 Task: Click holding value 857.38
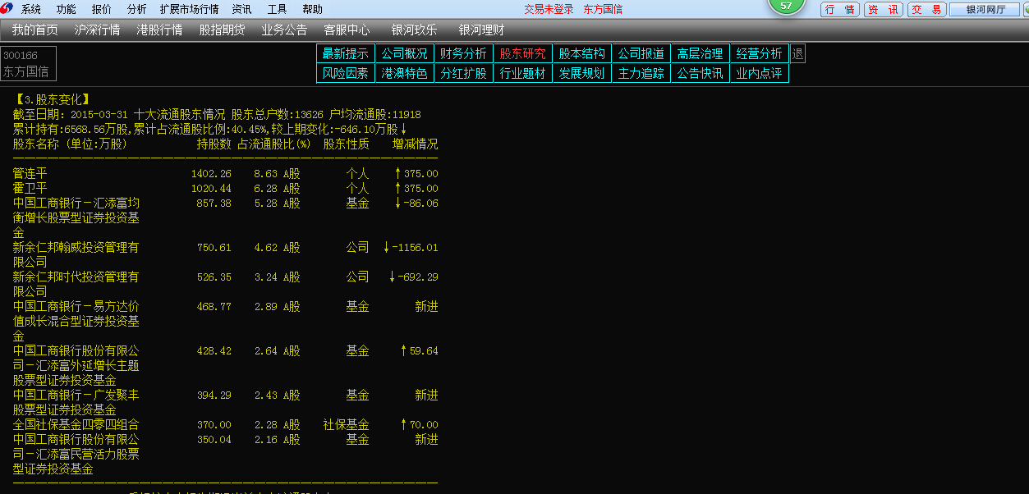[x=214, y=204]
